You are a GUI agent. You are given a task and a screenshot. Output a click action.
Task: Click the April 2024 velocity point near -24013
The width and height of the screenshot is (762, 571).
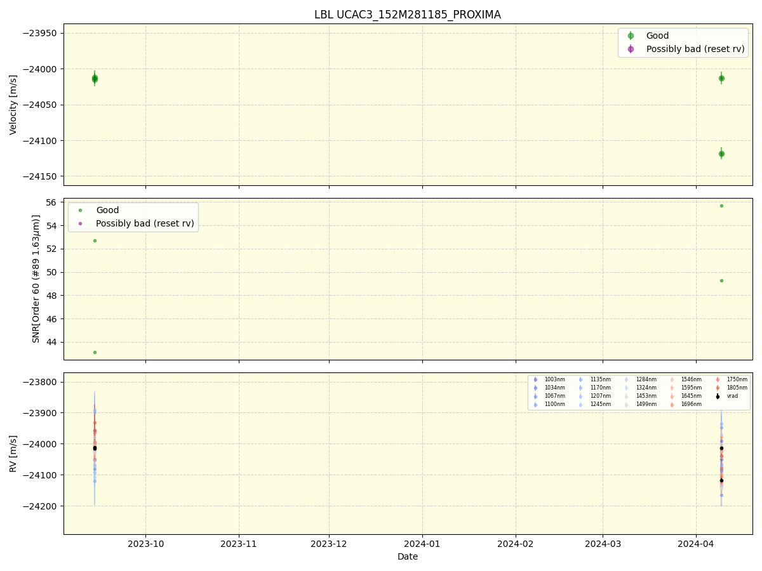[x=721, y=78]
